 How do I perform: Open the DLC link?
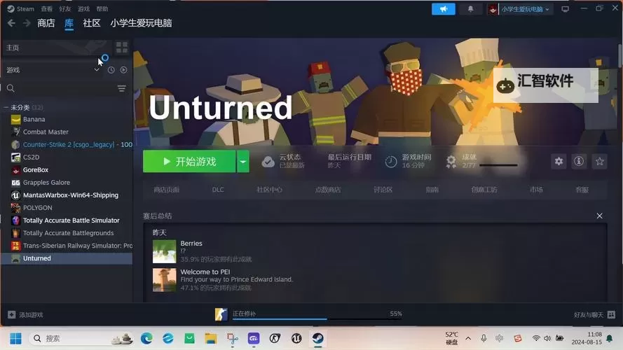pos(218,190)
